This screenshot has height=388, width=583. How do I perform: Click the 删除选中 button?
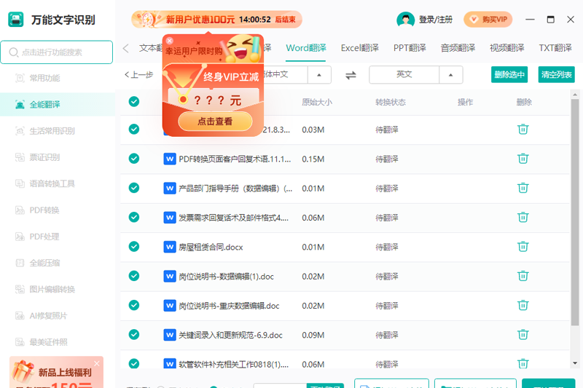[509, 75]
